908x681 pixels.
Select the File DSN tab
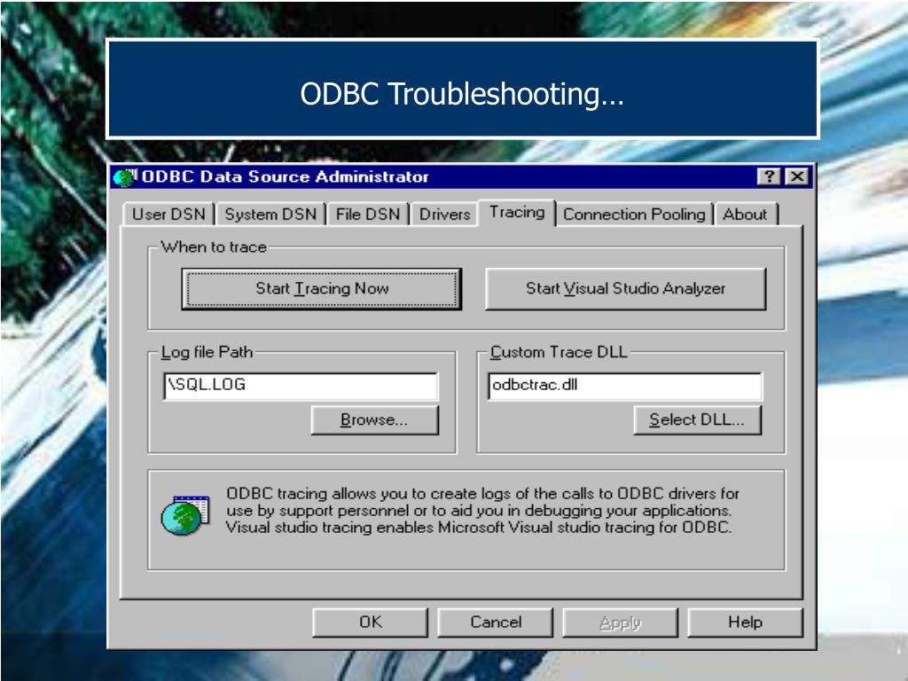(x=368, y=215)
